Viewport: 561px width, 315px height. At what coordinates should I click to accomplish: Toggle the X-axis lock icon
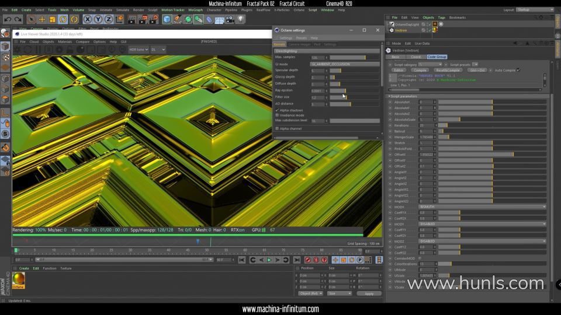point(88,19)
